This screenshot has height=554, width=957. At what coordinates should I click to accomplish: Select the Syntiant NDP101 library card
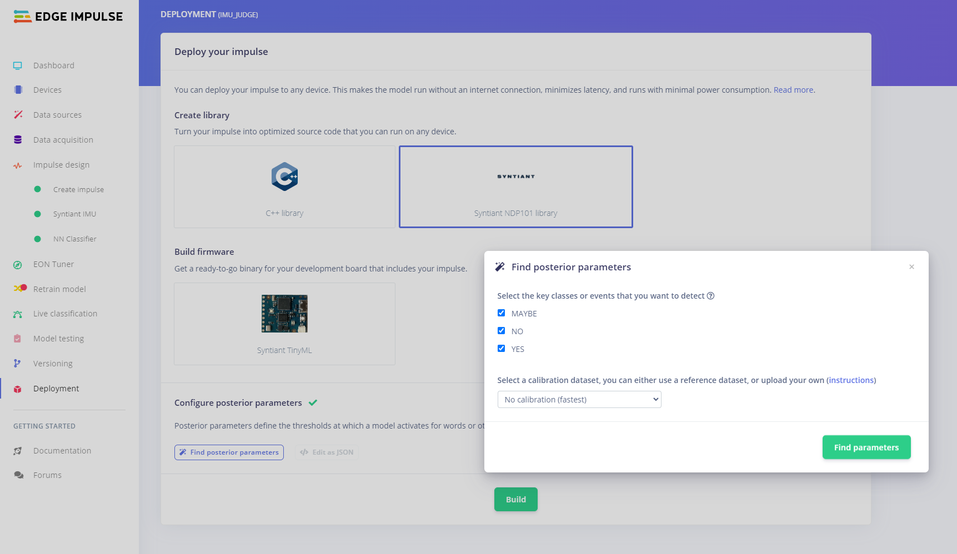point(516,187)
